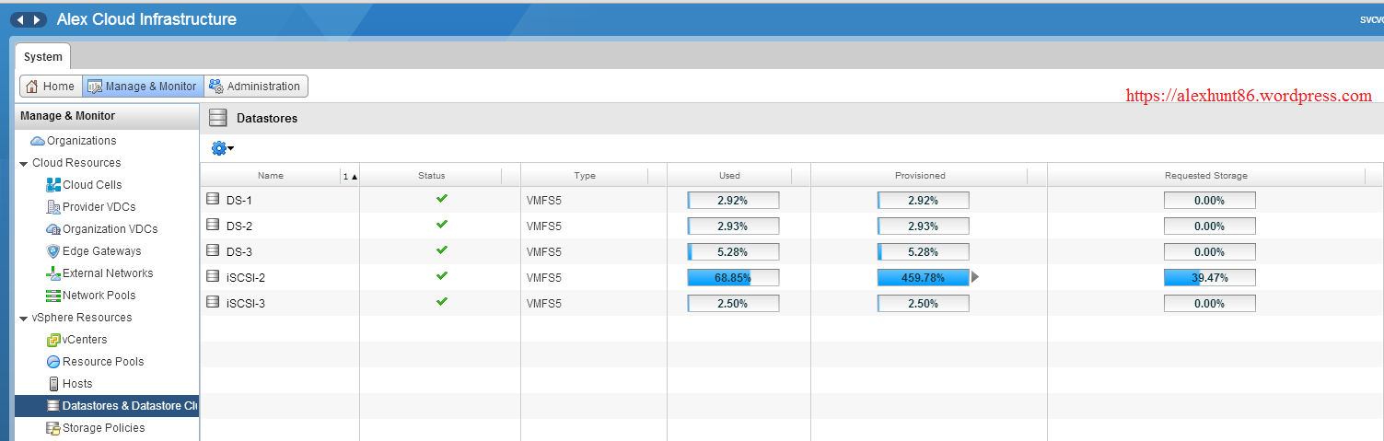Select the Edge Gateways shield icon
The width and height of the screenshot is (1384, 441).
53,251
